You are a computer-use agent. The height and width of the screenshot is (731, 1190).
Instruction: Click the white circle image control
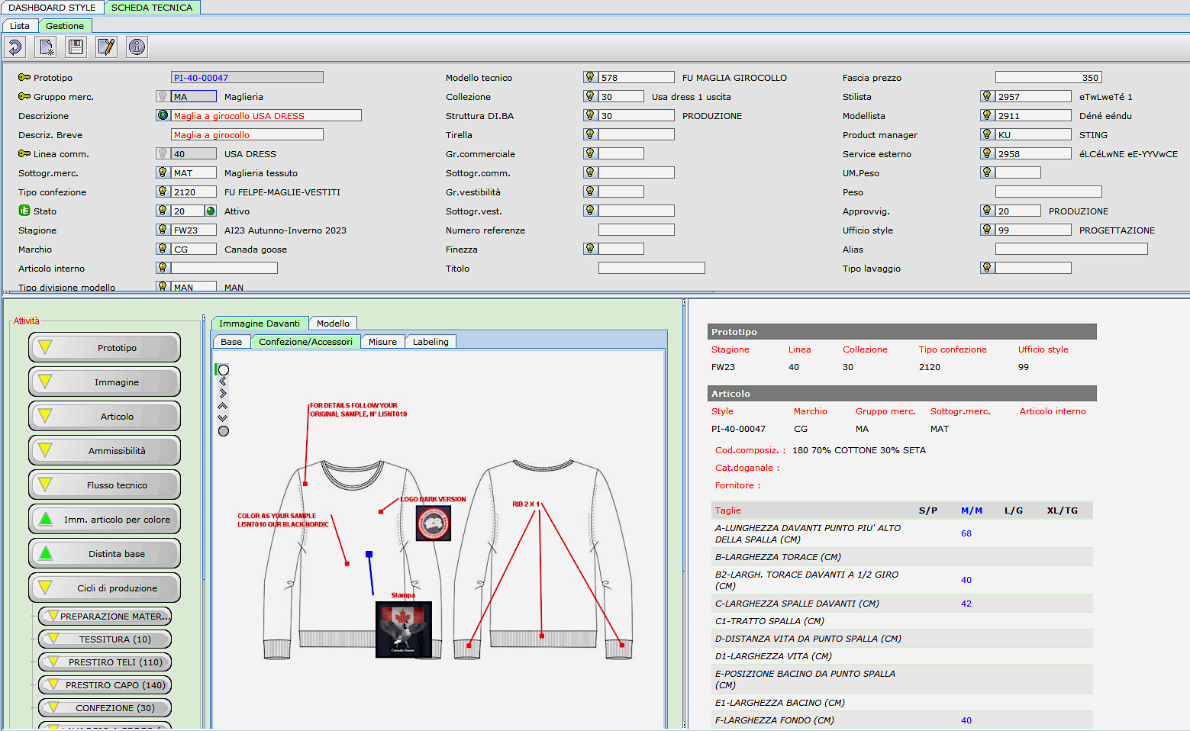[x=224, y=370]
